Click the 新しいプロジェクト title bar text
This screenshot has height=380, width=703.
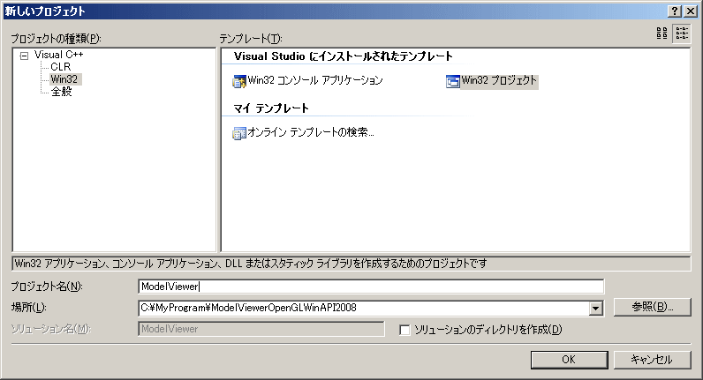[x=45, y=11]
